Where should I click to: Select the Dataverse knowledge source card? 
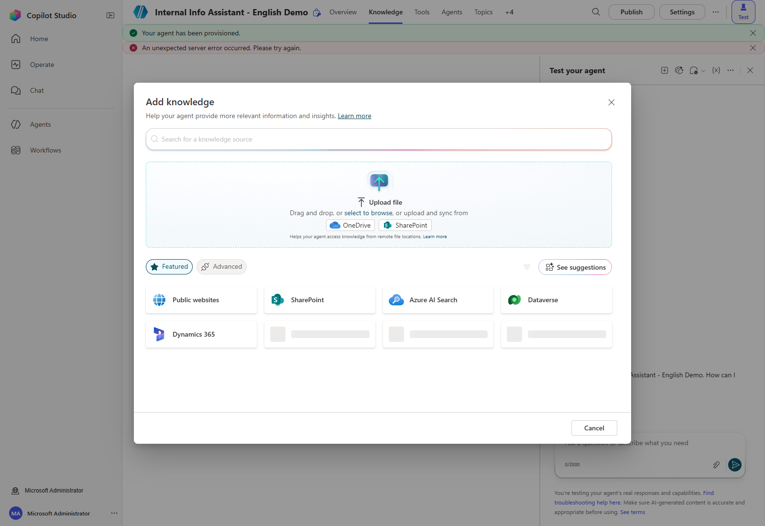[x=557, y=300]
